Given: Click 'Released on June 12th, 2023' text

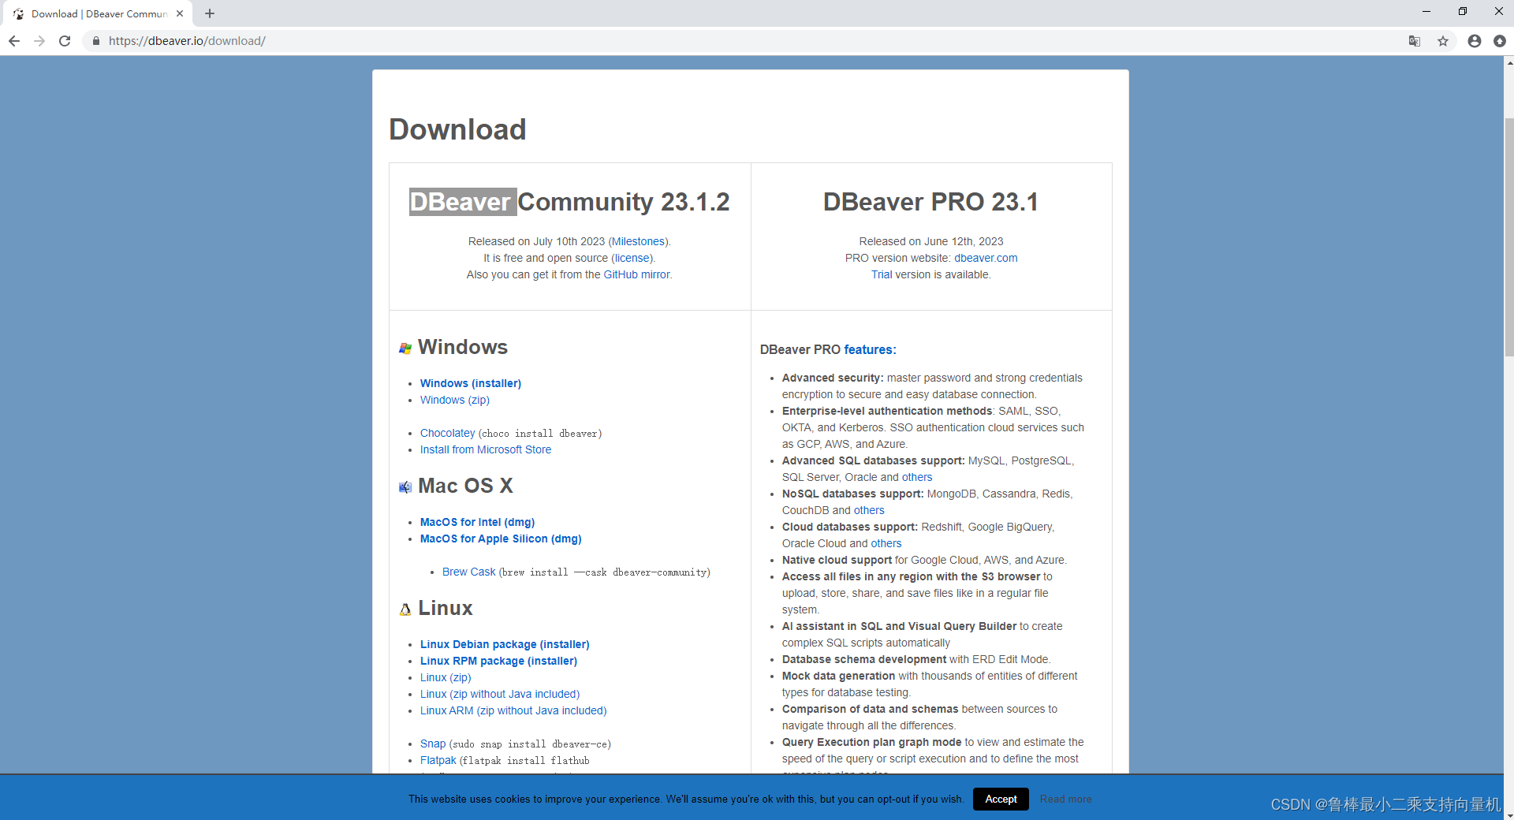Looking at the screenshot, I should (x=931, y=241).
